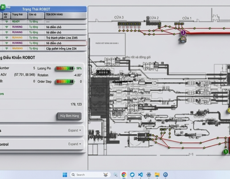Click the khu rót và đóng gói map label

point(138,57)
